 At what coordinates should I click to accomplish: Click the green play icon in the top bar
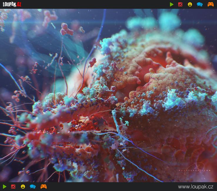pyautogui.click(x=172, y=4)
